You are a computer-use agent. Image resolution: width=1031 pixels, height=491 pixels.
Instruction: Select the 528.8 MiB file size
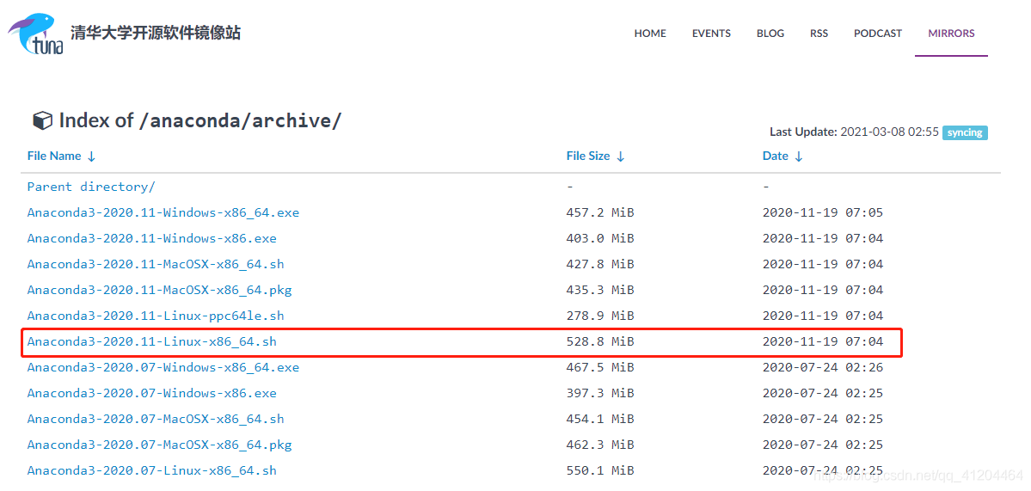(599, 341)
